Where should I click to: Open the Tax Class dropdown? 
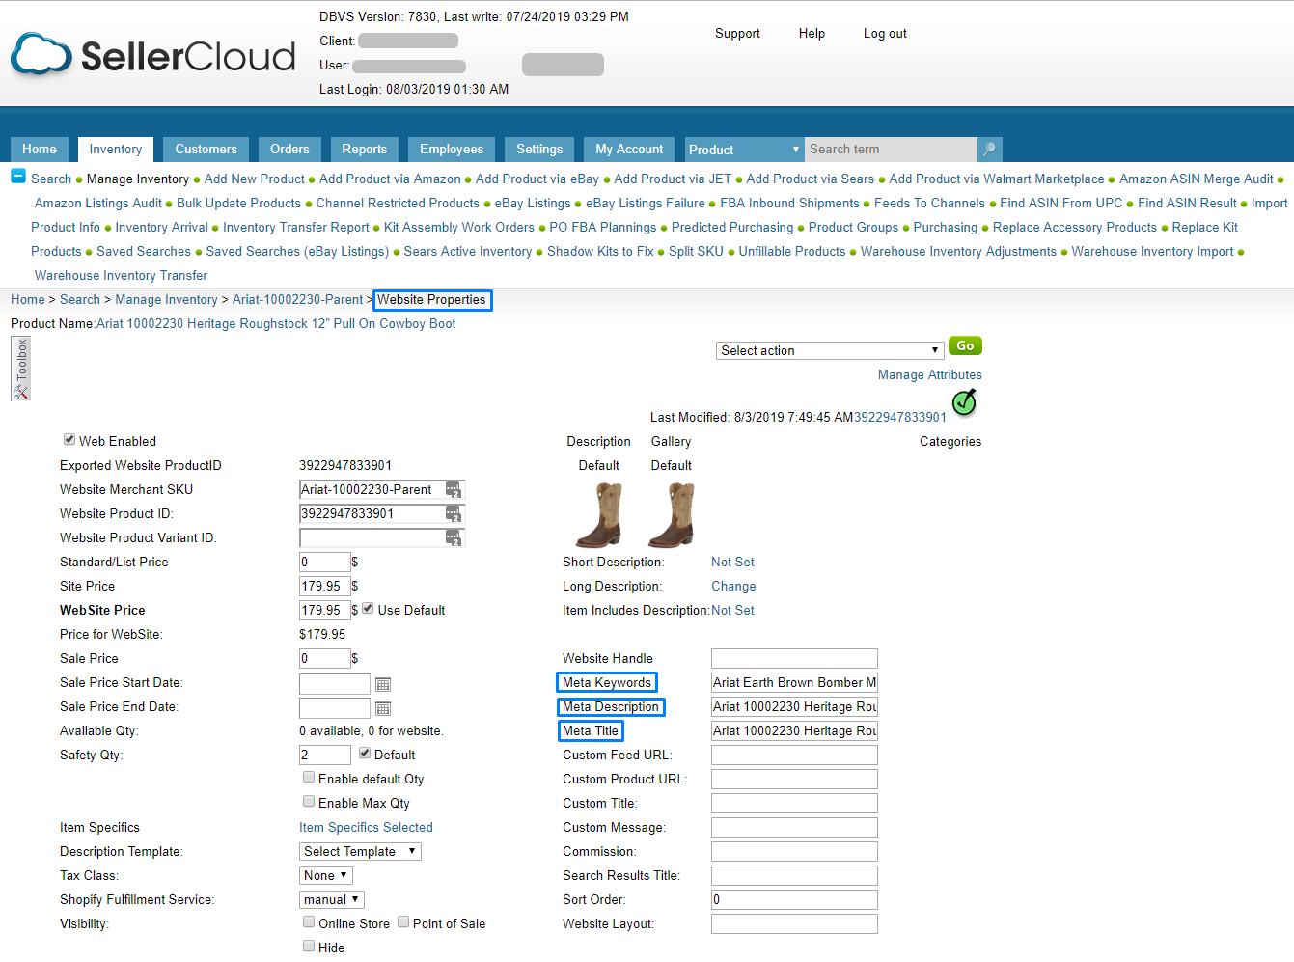(x=326, y=875)
